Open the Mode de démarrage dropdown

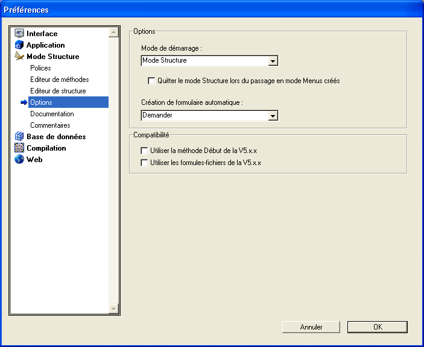point(273,61)
